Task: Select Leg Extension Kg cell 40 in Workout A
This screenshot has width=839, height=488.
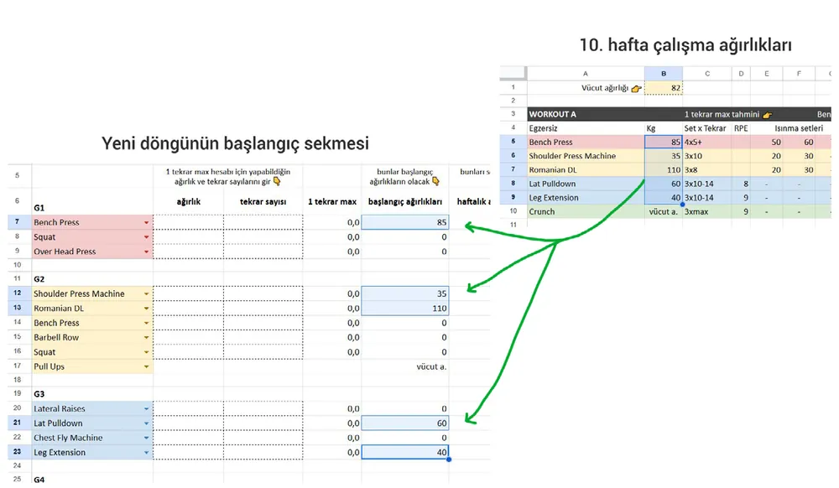Action: 664,198
